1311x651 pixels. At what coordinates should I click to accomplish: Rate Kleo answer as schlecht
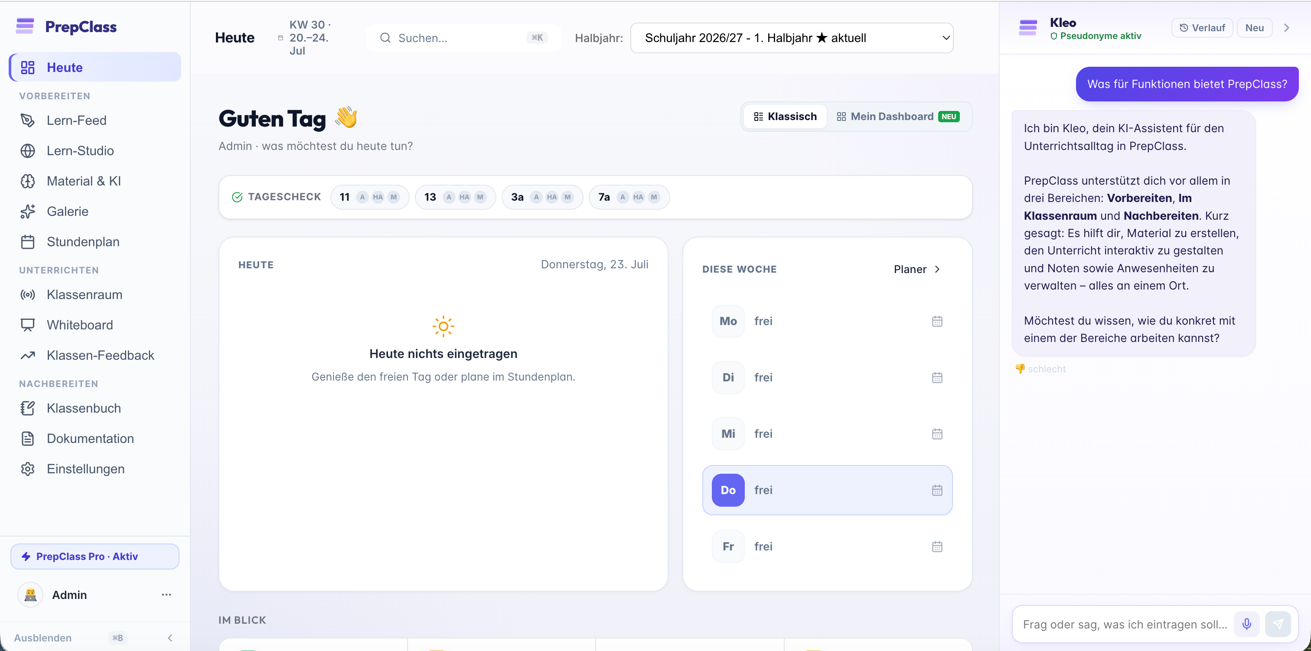coord(1040,368)
